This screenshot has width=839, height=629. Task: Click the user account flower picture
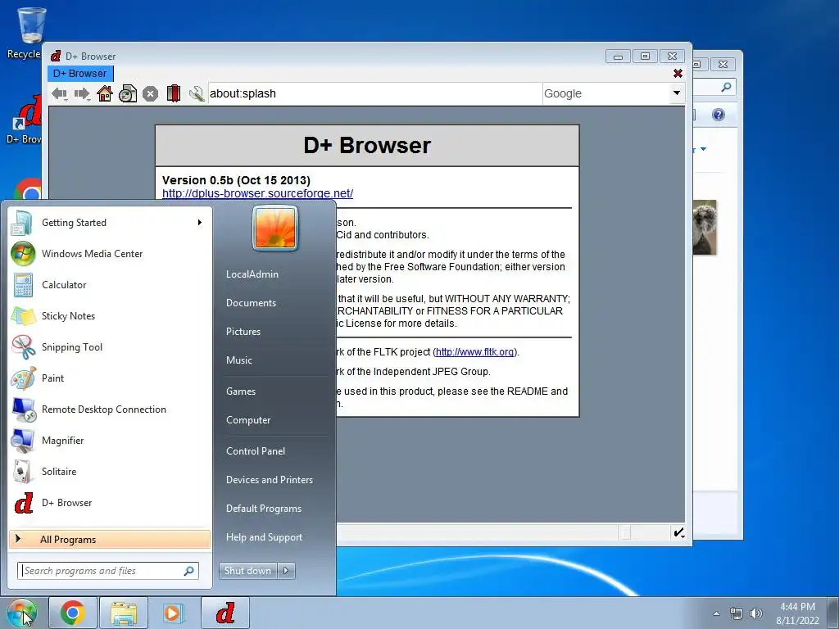click(275, 228)
